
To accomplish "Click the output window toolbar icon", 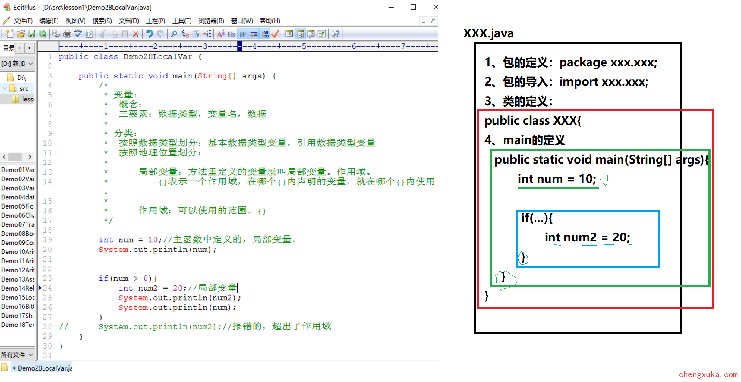I will (x=311, y=34).
